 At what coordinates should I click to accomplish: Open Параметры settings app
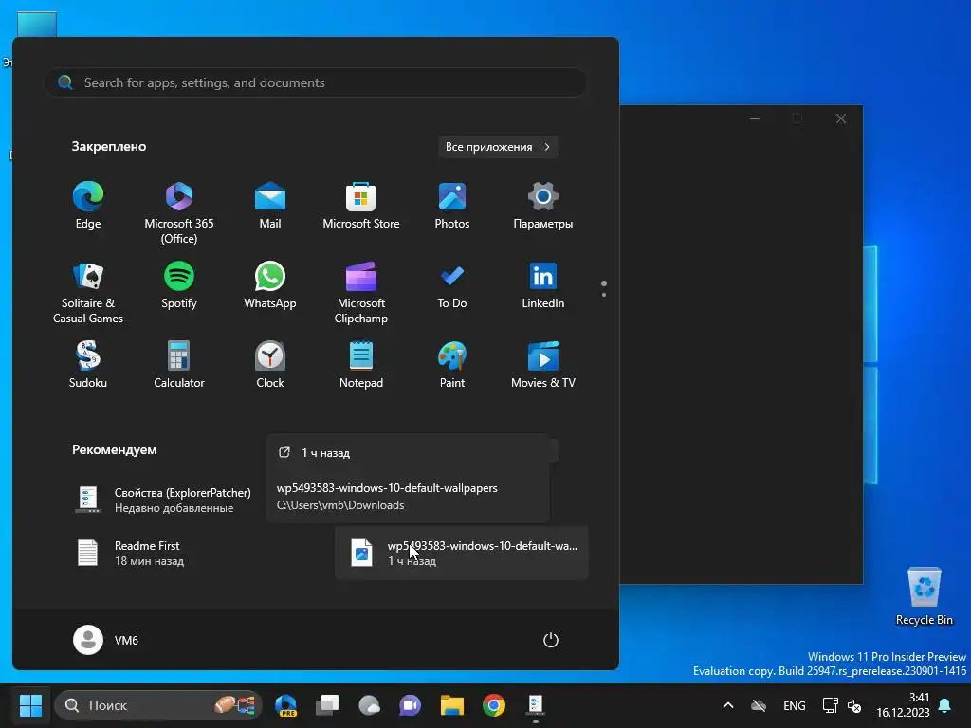[543, 206]
